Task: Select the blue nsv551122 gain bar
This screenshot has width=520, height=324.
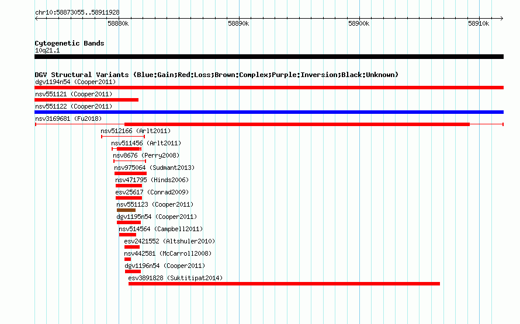Action: (269, 112)
